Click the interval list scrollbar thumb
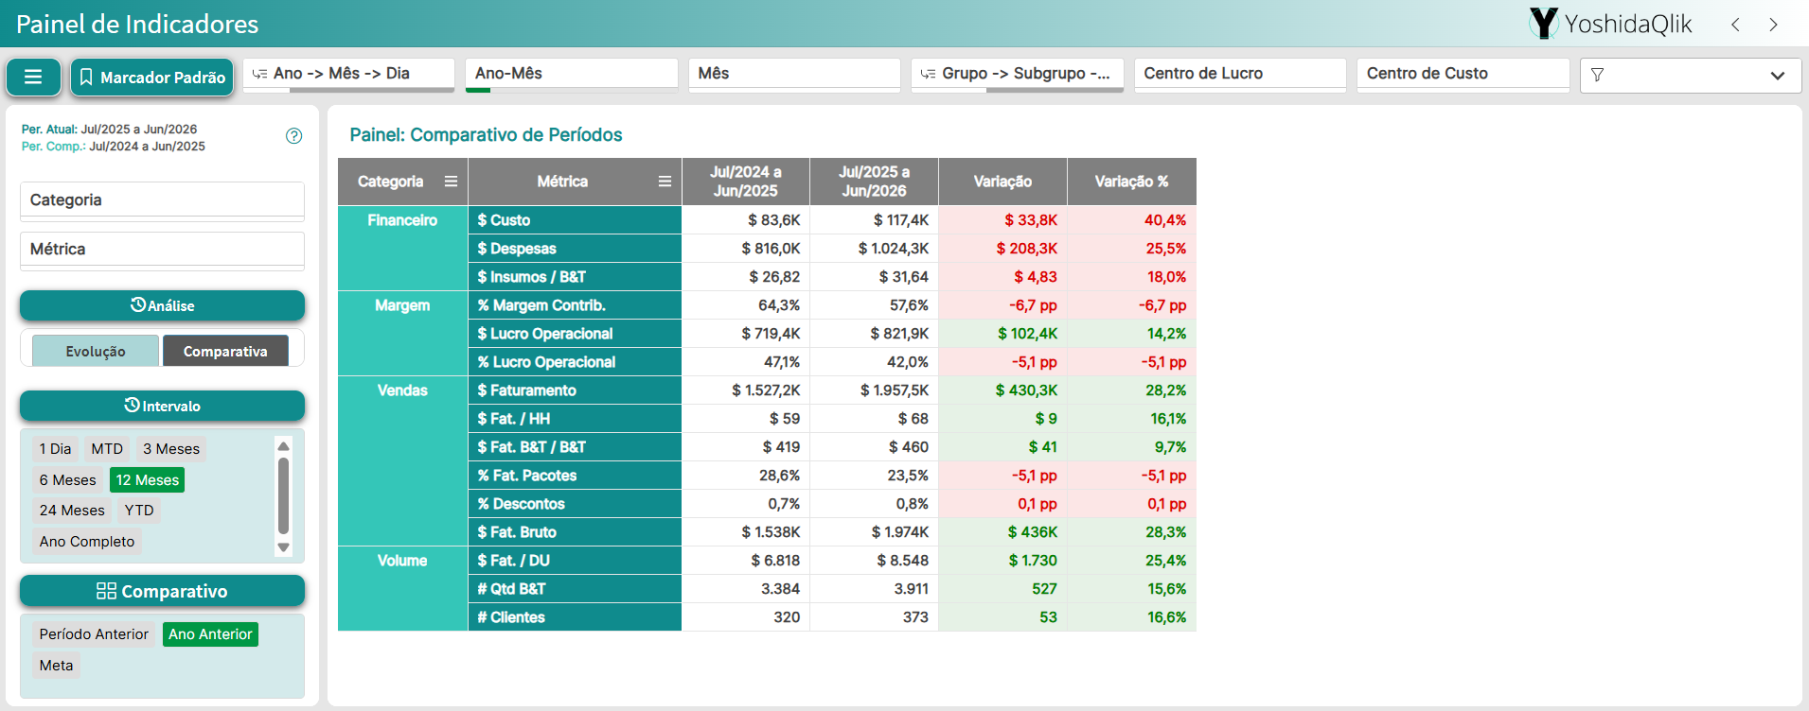This screenshot has width=1809, height=711. pos(283,496)
